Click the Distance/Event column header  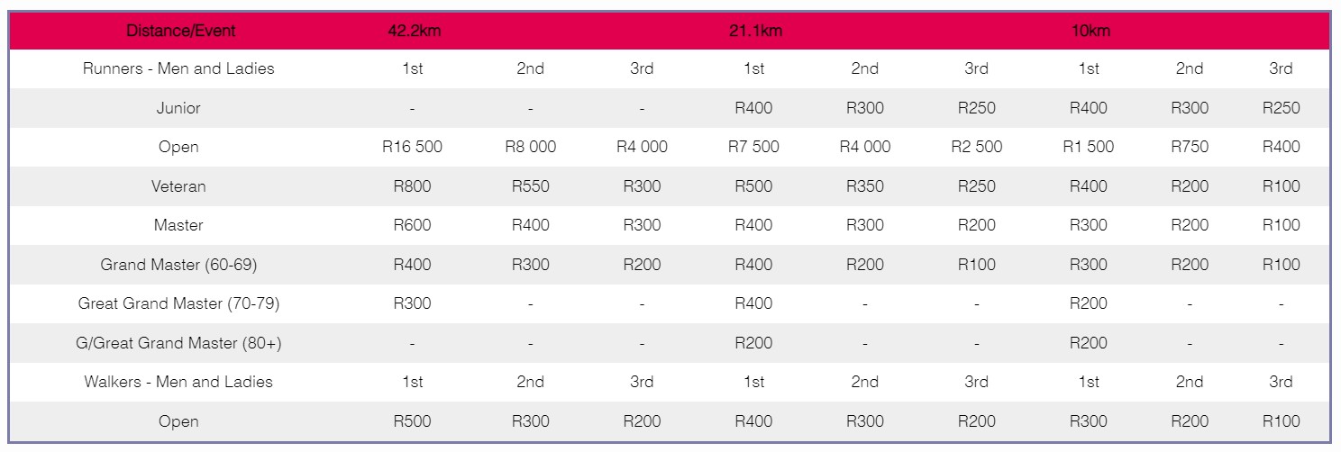181,31
